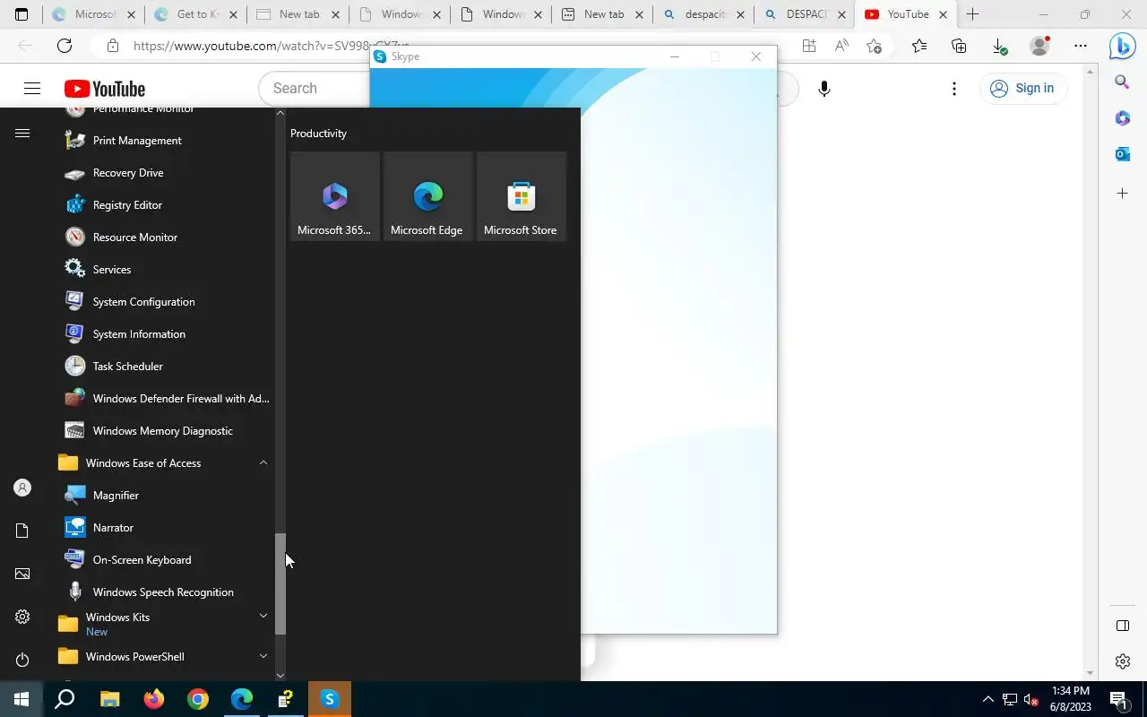Add a site to Edge sidebar
The height and width of the screenshot is (717, 1147).
1122,193
